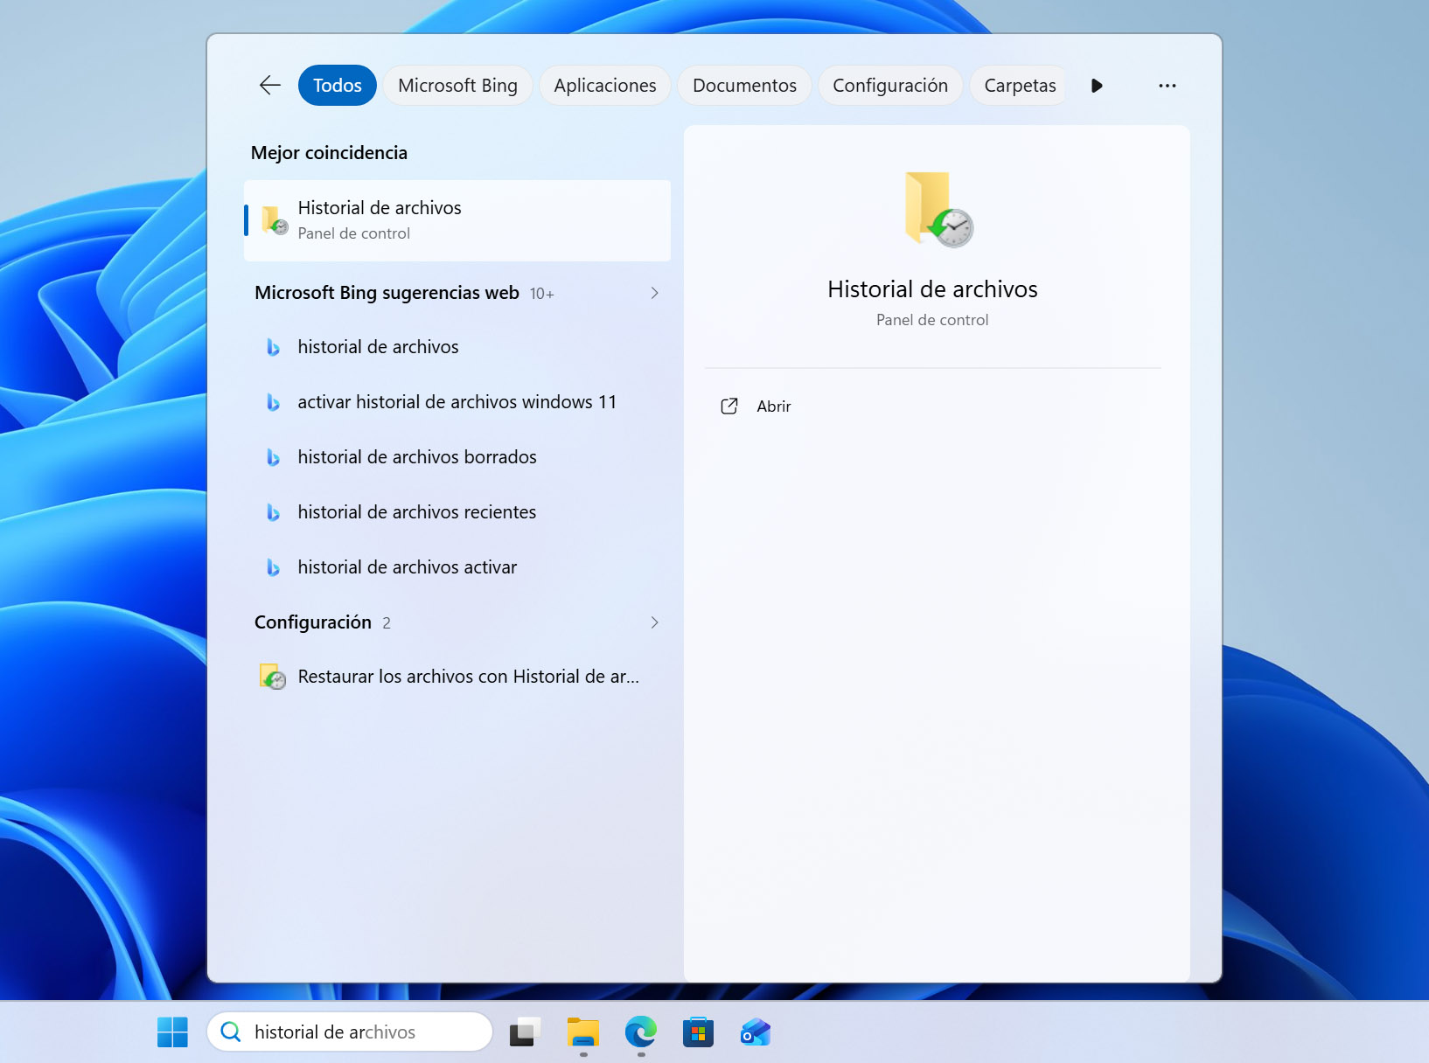
Task: Go back with the left arrow icon
Action: [270, 85]
